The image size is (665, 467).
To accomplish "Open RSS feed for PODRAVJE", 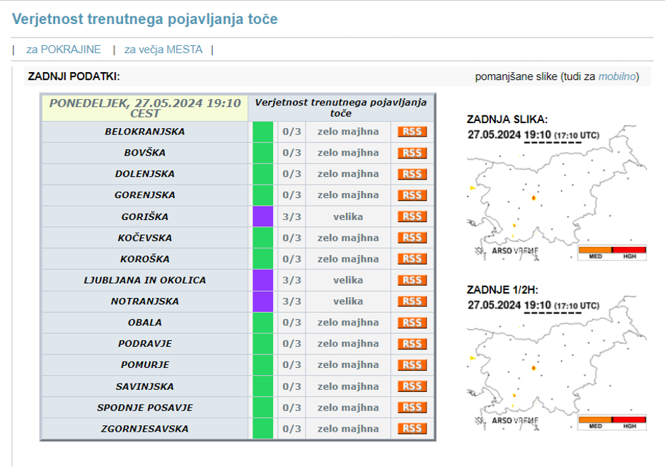I will (412, 343).
